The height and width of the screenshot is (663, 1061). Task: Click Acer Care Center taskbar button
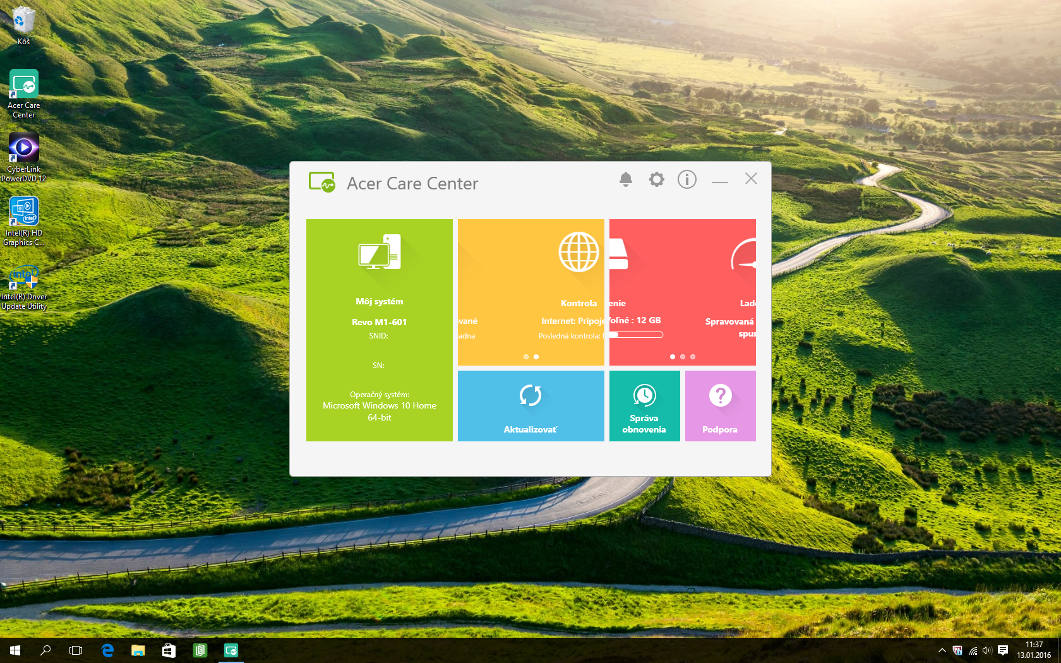(x=231, y=650)
